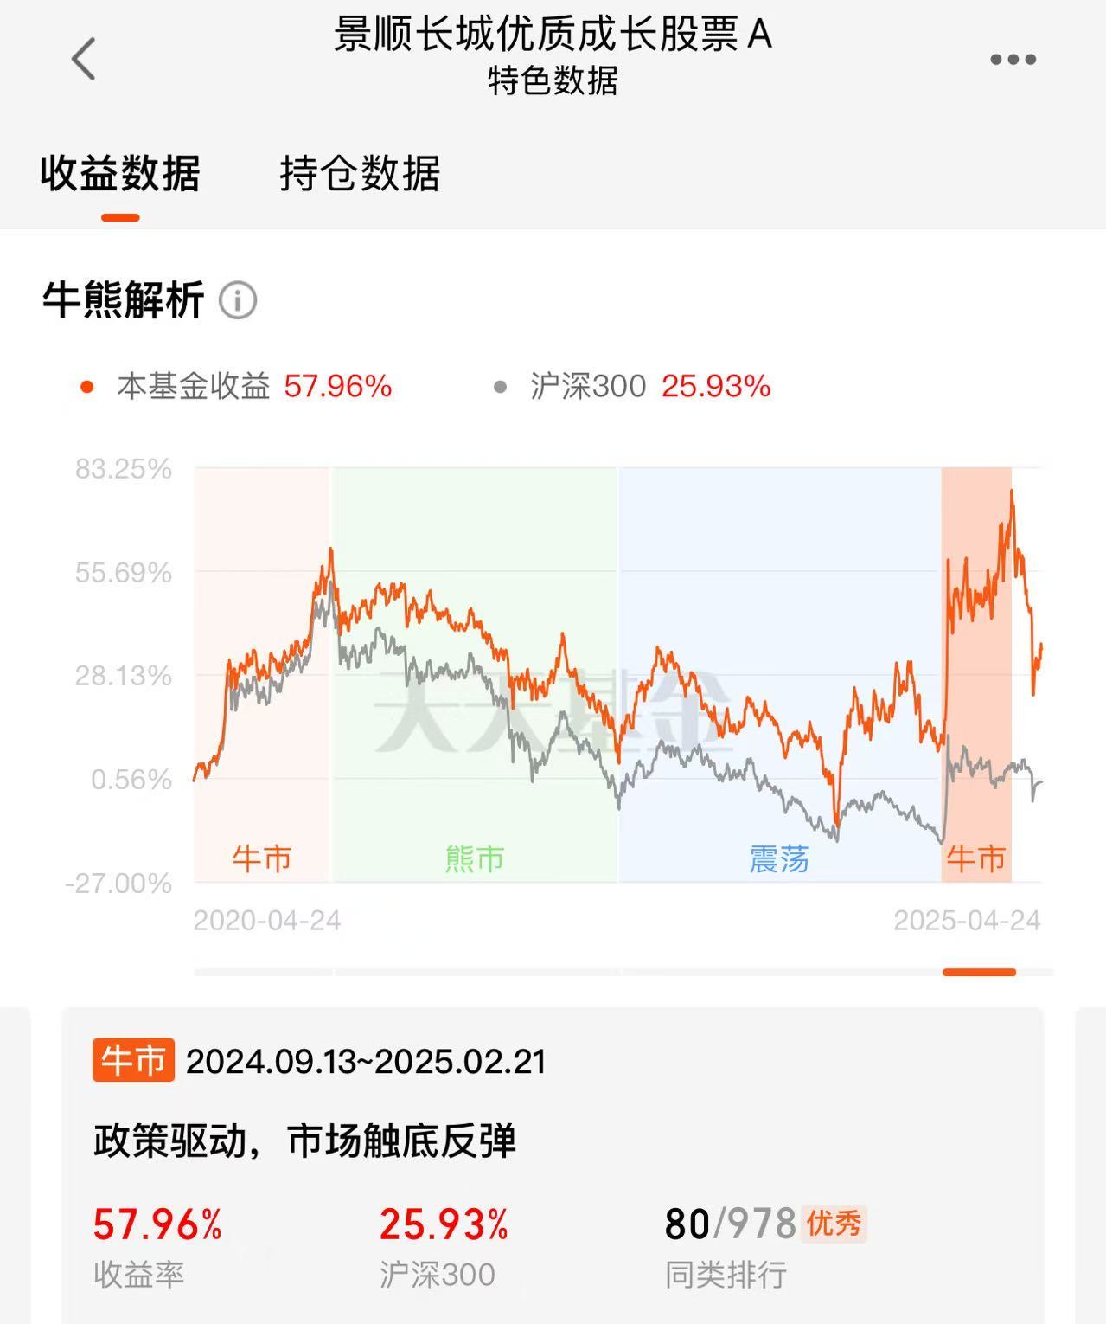Tap the 25.93% 沪深300 figure on card

(444, 1224)
